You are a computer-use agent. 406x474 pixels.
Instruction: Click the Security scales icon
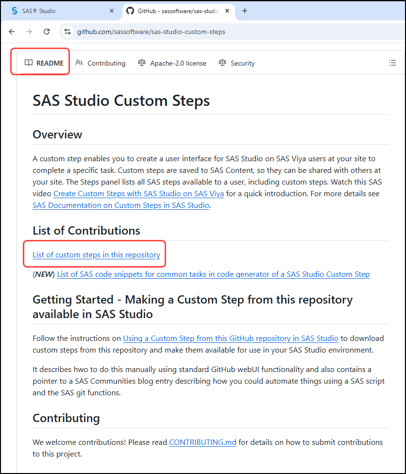222,62
